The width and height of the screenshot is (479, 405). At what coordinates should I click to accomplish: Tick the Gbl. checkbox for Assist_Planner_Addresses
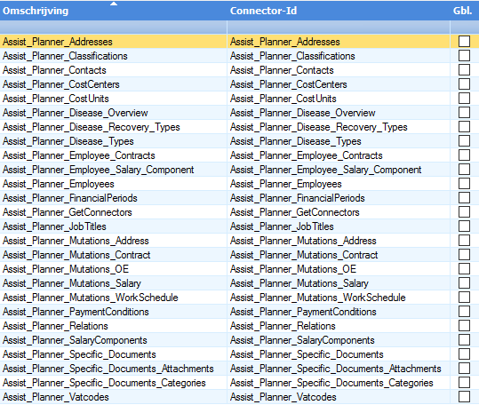click(464, 42)
